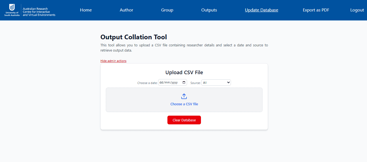Select the Update Database nav item
Image resolution: width=367 pixels, height=162 pixels.
click(261, 10)
